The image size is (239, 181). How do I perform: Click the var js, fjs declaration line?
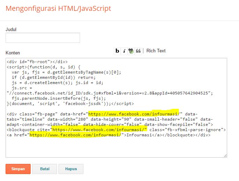point(66,72)
